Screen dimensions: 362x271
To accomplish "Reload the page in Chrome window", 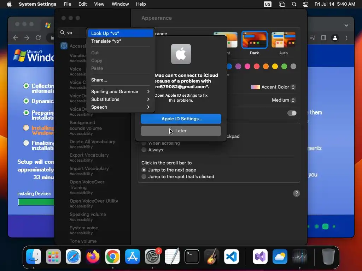I will coord(38,37).
